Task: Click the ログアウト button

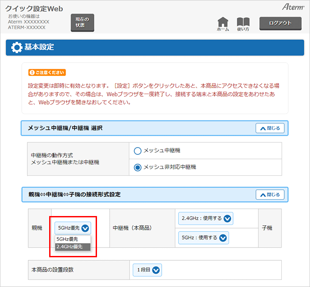Action: (x=280, y=23)
